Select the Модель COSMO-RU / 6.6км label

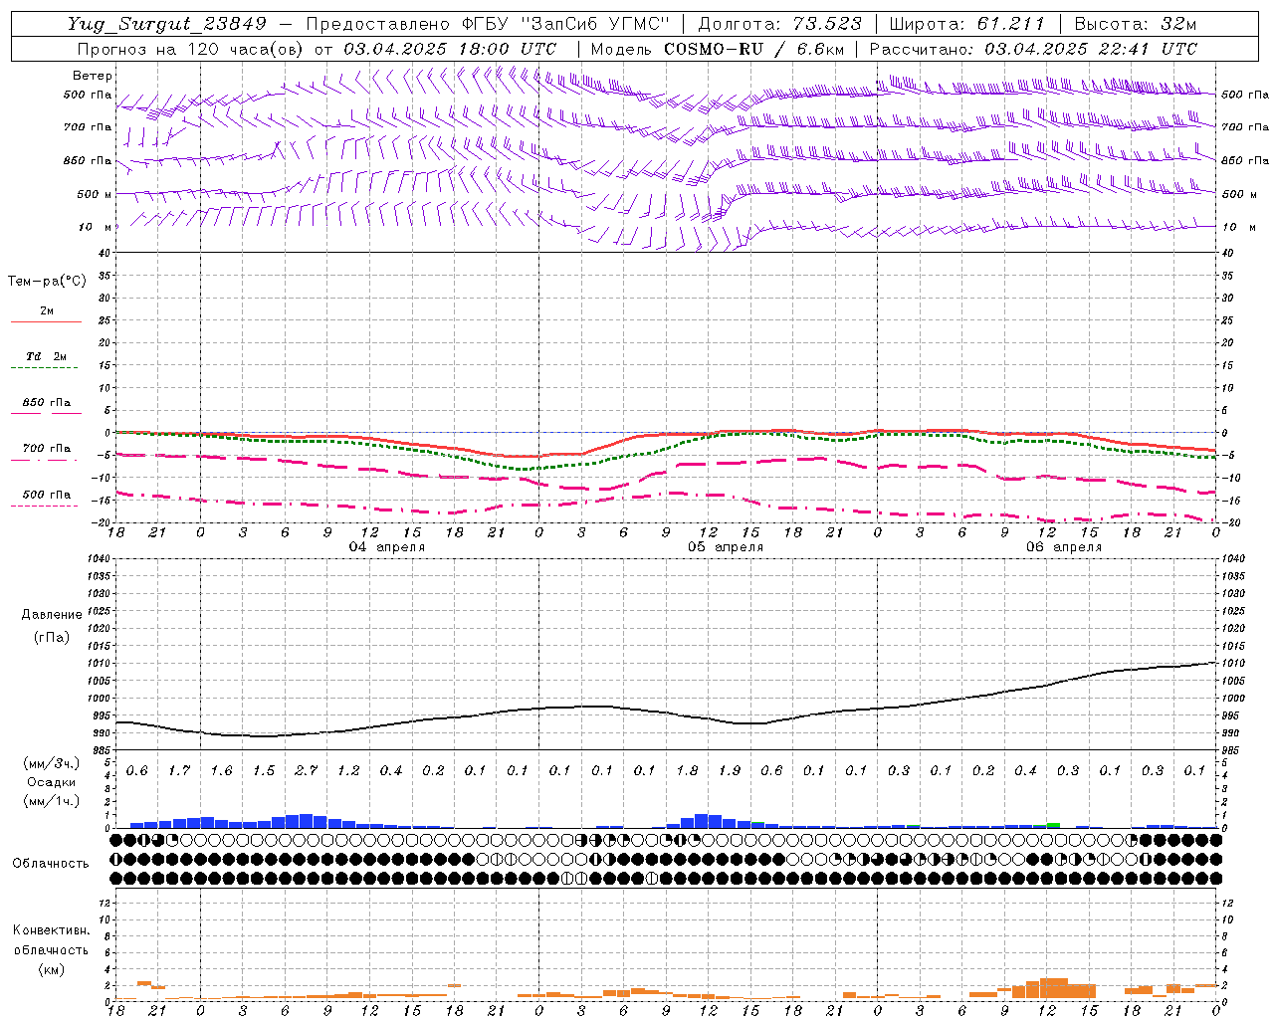click(x=717, y=49)
